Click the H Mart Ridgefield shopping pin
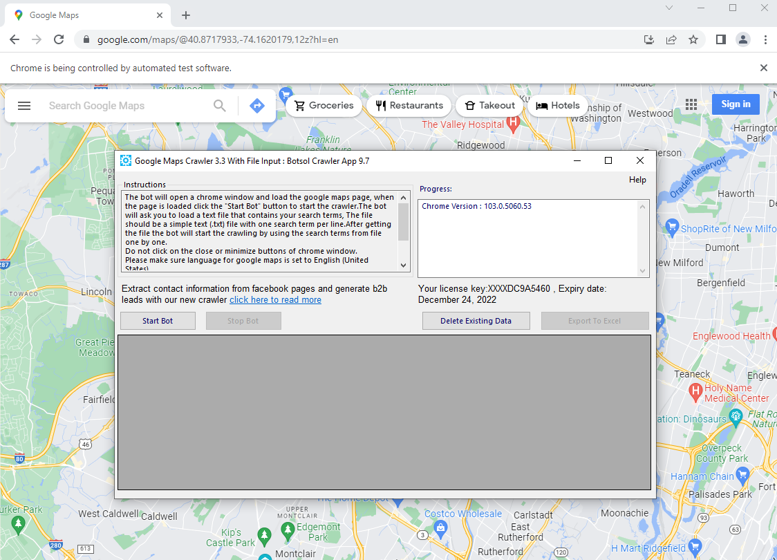The height and width of the screenshot is (560, 777). coord(695,546)
